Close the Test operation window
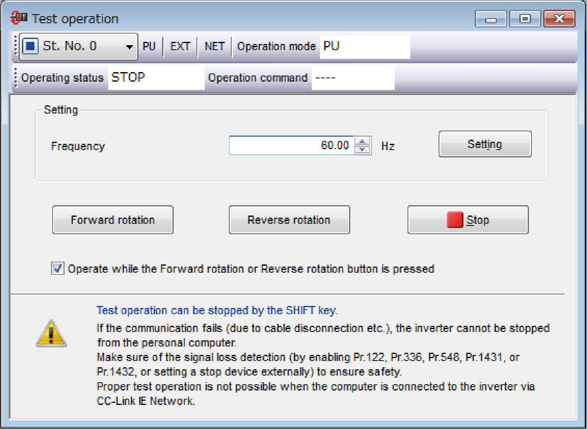The width and height of the screenshot is (587, 429). pyautogui.click(x=559, y=19)
